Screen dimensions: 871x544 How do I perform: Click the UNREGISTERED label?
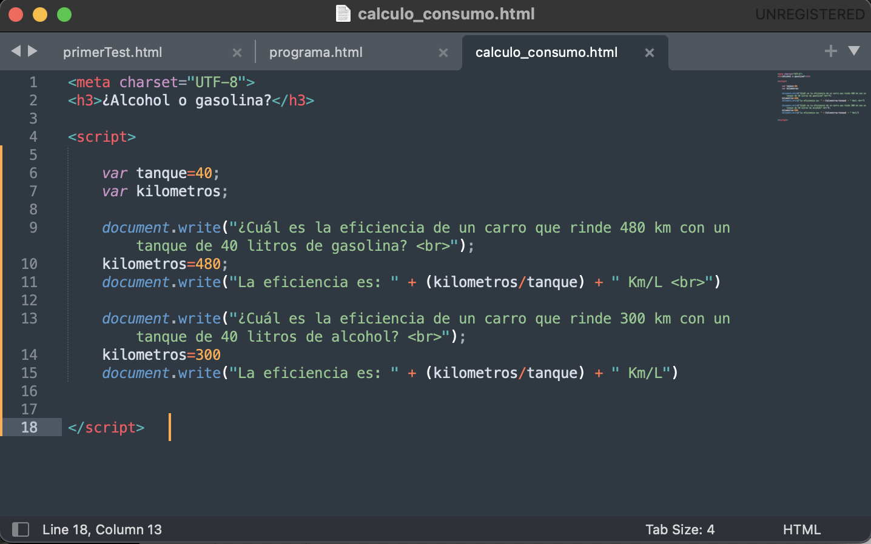[x=810, y=14]
